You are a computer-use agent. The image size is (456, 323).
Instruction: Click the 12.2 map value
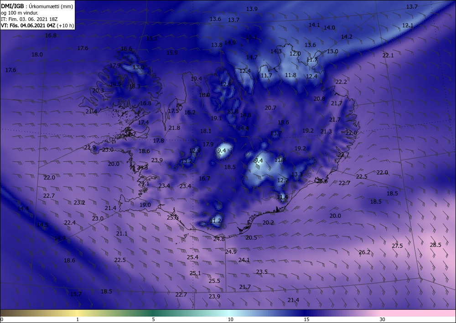(283, 180)
